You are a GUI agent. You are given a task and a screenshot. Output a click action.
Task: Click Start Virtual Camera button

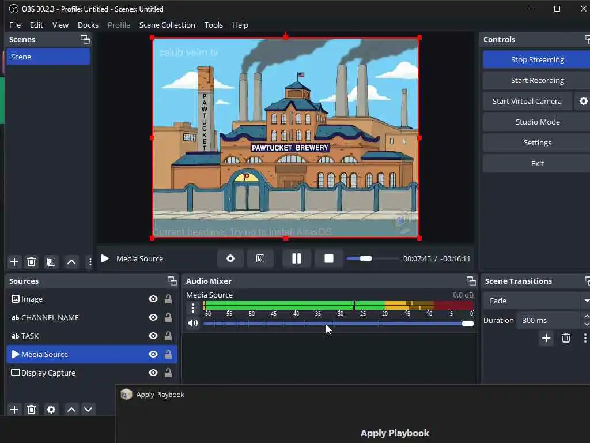(x=527, y=101)
